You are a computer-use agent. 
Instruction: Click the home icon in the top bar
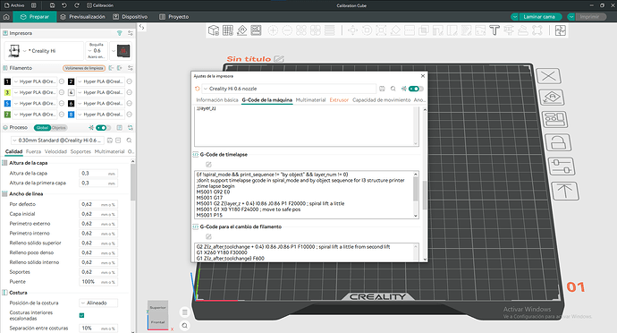(6, 17)
